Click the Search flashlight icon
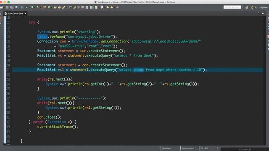 coord(63,8)
